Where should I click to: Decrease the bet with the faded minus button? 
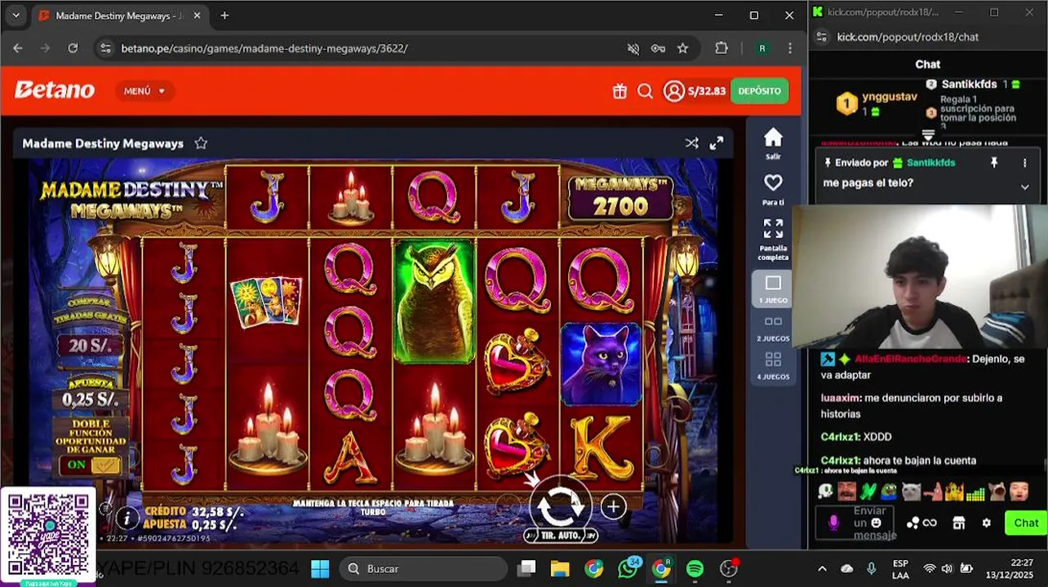click(x=508, y=506)
